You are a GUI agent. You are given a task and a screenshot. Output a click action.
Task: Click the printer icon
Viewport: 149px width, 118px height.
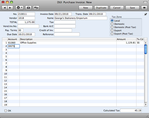[x=28, y=8]
